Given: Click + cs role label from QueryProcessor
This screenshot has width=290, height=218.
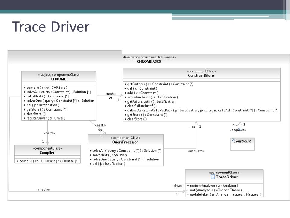Looking at the screenshot, I should (x=192, y=127).
